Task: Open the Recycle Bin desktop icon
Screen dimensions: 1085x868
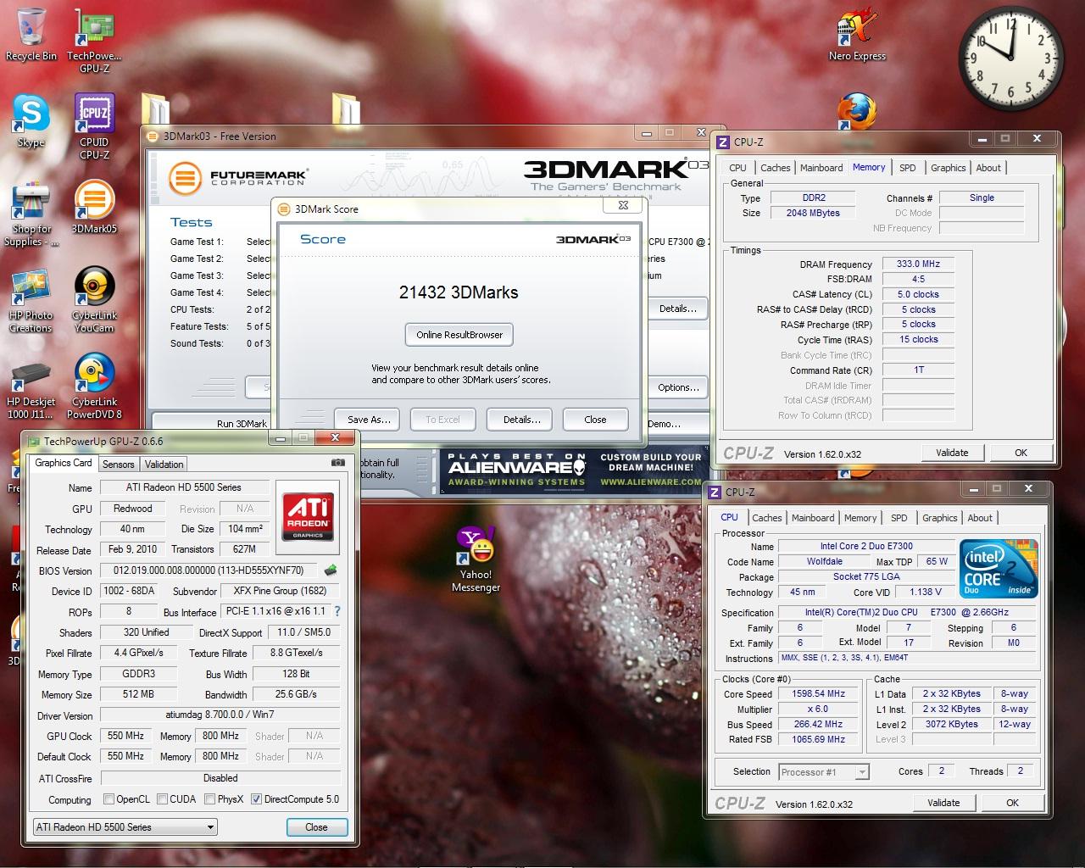Action: pos(31,34)
